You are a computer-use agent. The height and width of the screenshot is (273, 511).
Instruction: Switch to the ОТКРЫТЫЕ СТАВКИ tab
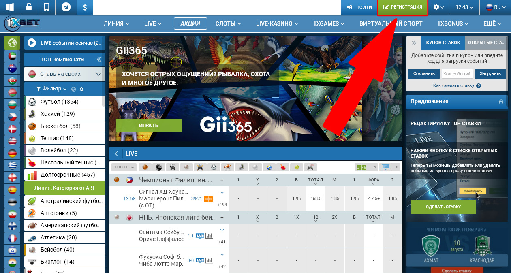486,43
